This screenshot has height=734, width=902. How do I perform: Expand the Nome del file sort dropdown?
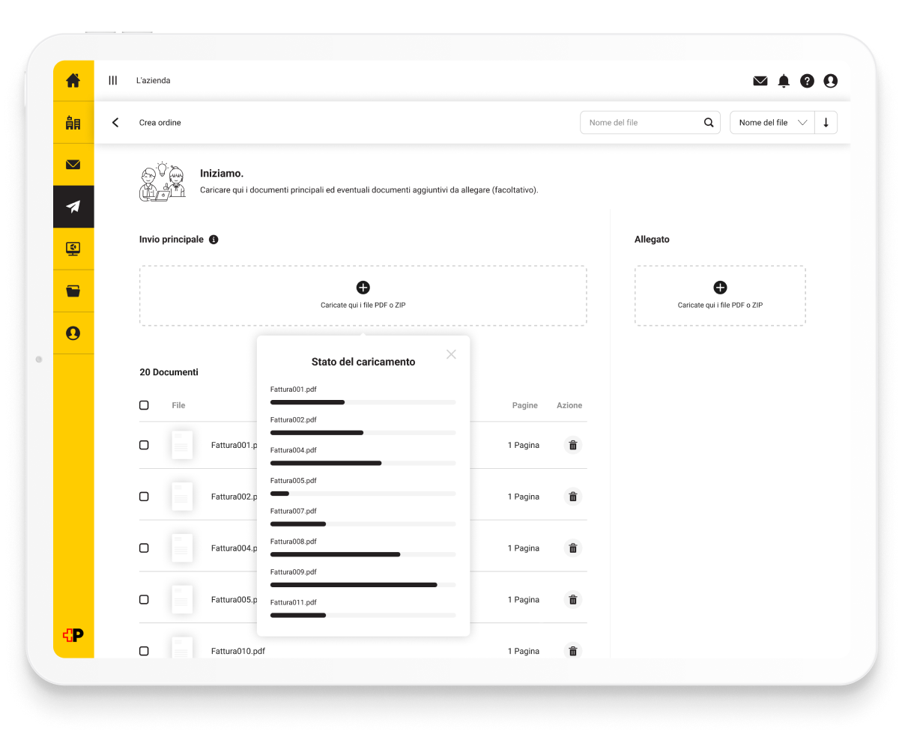772,123
